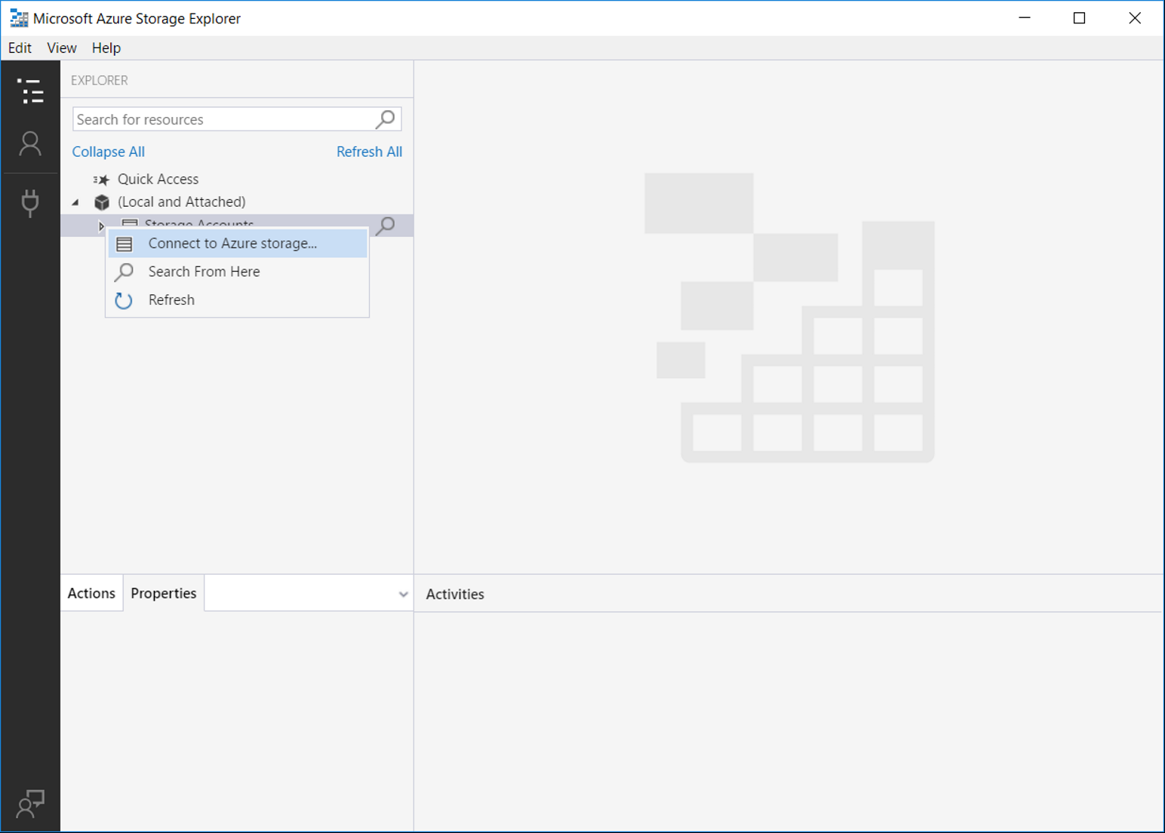Click the search icon on Storage Accounts row
The image size is (1165, 833).
[x=386, y=225]
